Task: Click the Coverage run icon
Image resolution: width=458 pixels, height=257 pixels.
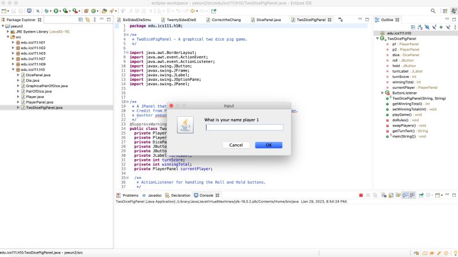Action: (65, 11)
